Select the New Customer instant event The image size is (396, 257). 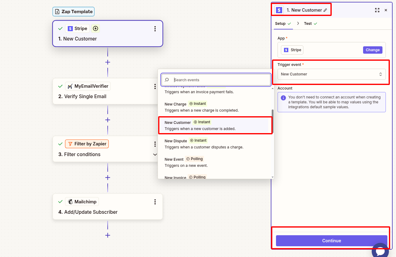215,125
